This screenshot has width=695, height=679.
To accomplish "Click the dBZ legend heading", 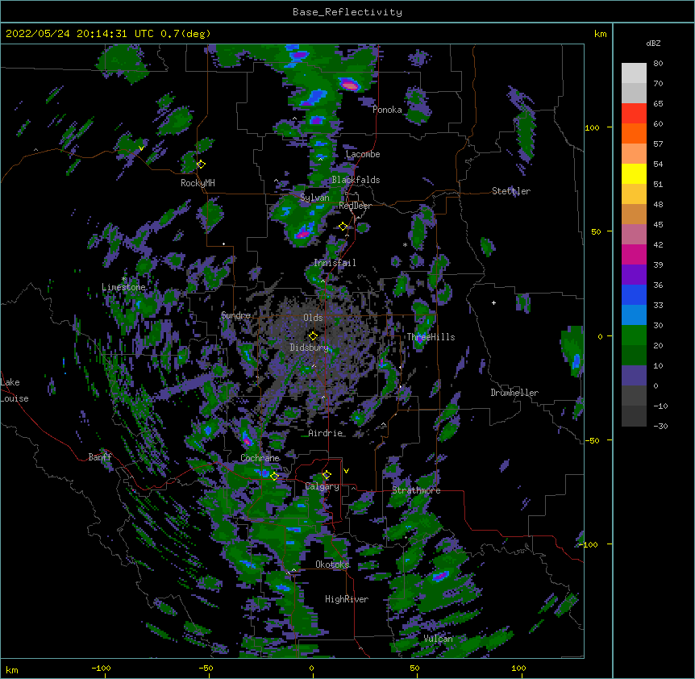I will coord(653,43).
